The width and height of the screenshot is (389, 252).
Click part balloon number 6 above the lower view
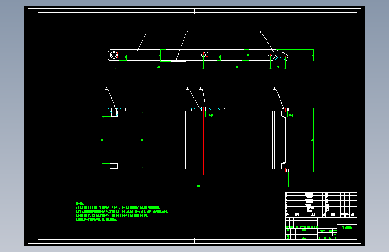(x=187, y=88)
